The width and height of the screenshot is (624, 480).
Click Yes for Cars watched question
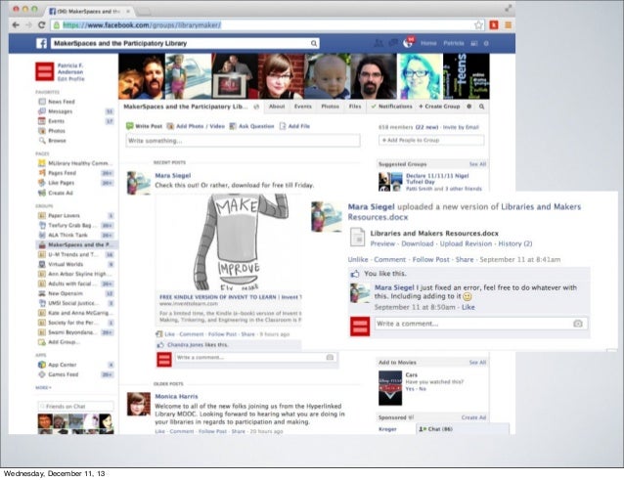point(410,389)
